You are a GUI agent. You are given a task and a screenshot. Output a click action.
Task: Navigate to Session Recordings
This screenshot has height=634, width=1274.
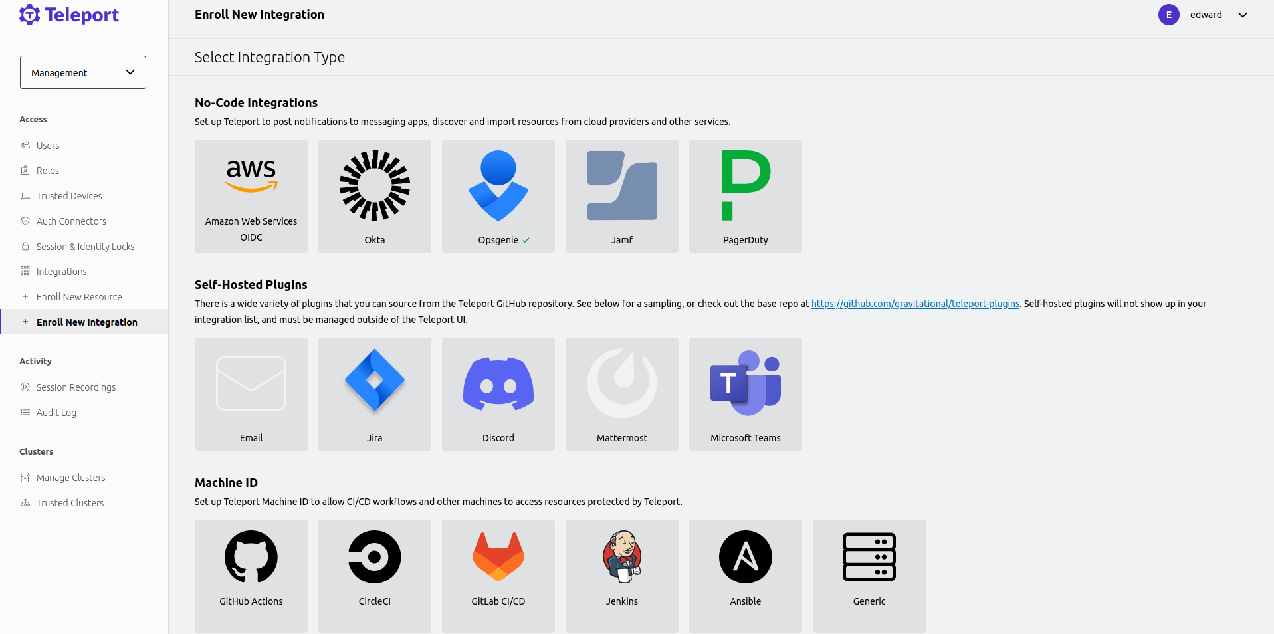76,387
